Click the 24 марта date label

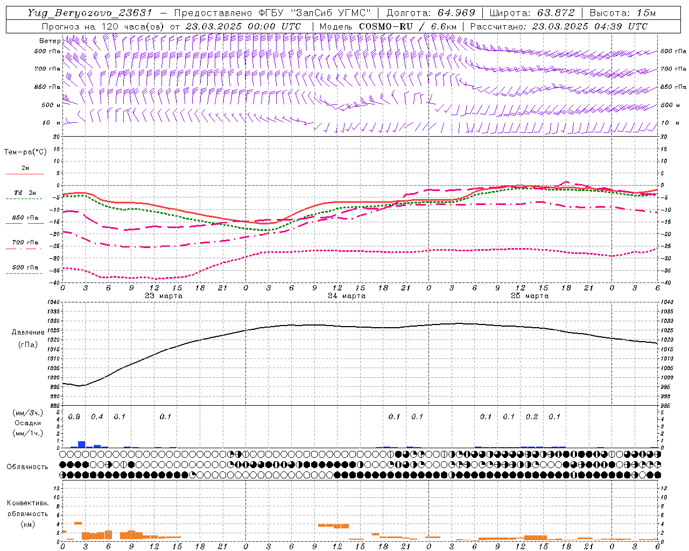coord(347,296)
